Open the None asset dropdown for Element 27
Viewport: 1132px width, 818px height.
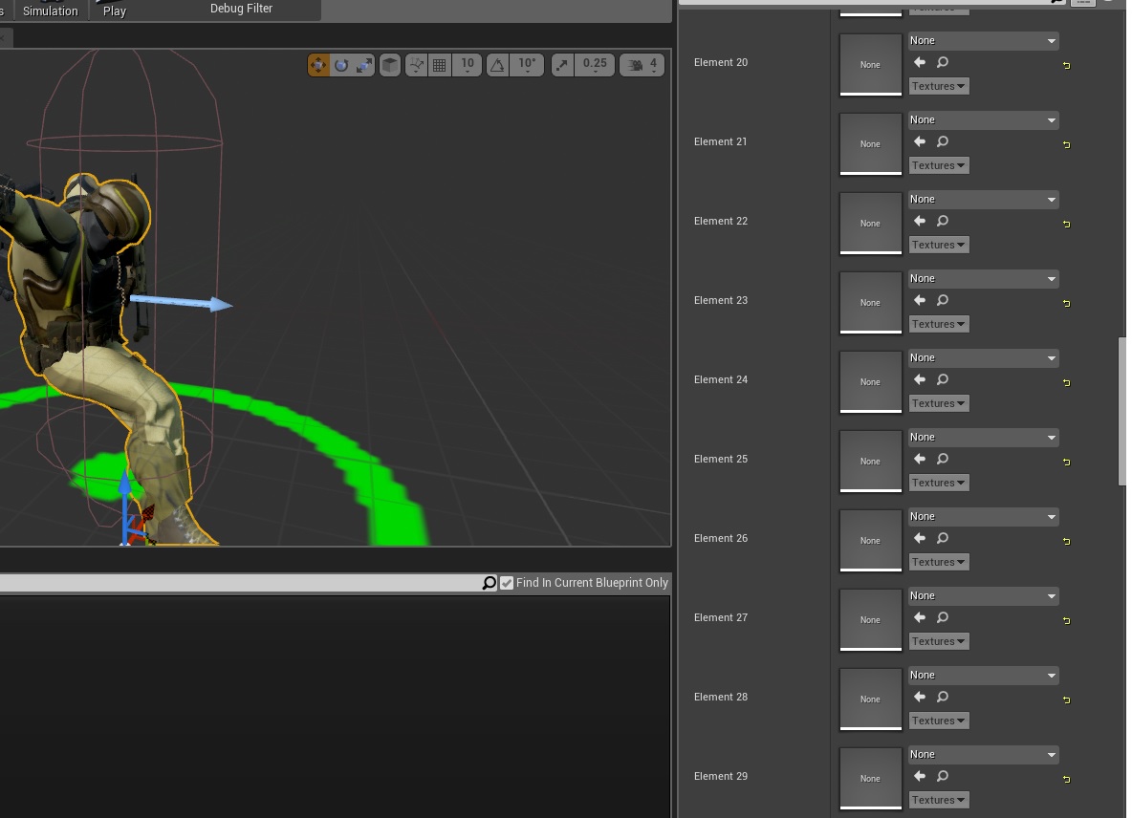[983, 596]
